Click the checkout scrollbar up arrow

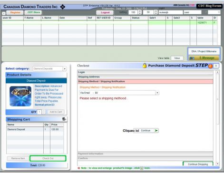point(217,72)
